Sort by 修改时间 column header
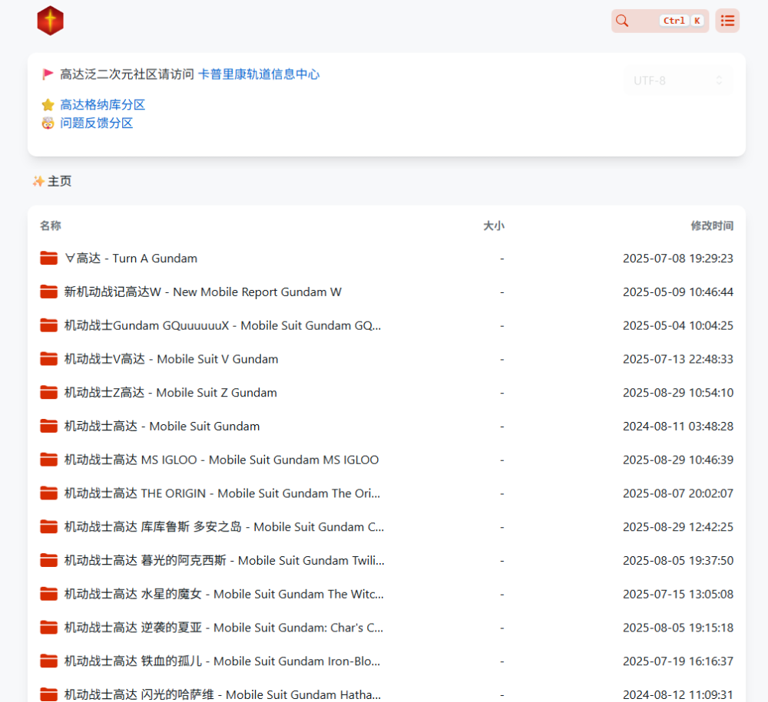This screenshot has height=702, width=768. [x=711, y=226]
